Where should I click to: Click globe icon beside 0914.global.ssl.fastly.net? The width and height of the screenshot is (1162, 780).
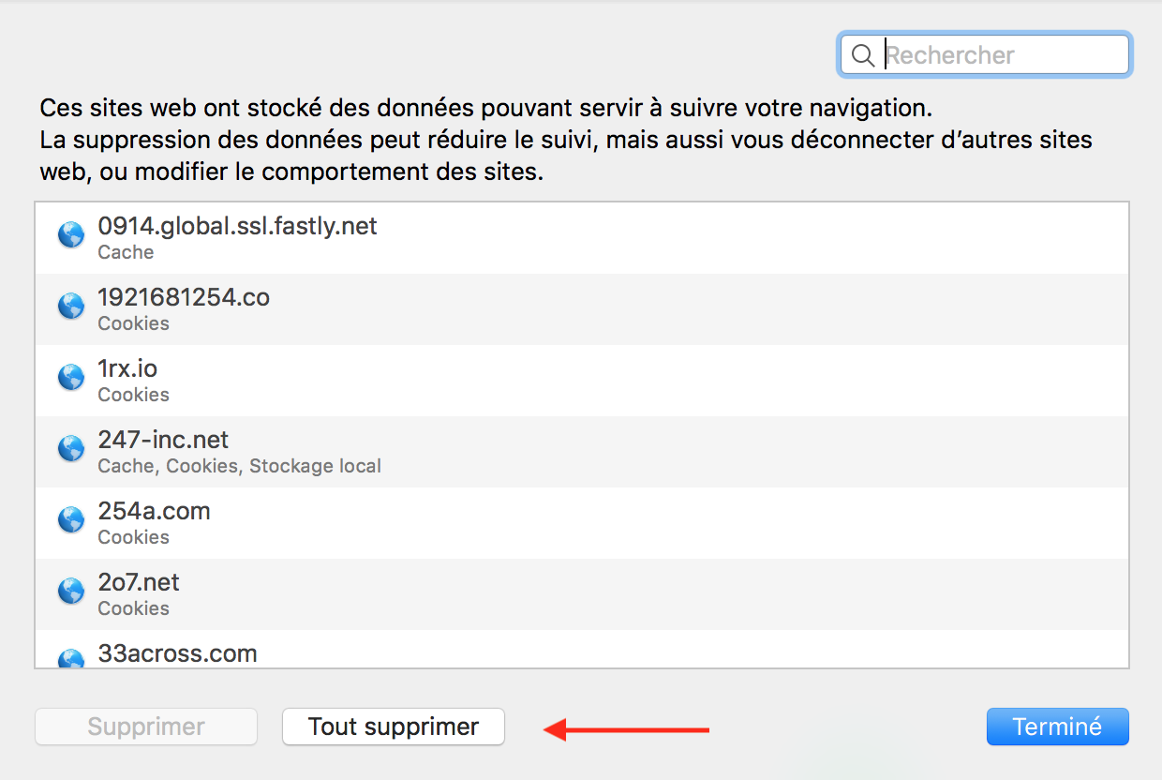71,234
